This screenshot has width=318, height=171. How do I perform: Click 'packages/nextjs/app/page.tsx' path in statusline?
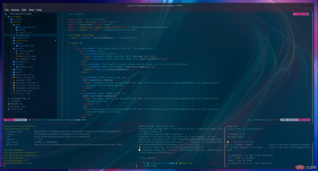pyautogui.click(x=67, y=120)
